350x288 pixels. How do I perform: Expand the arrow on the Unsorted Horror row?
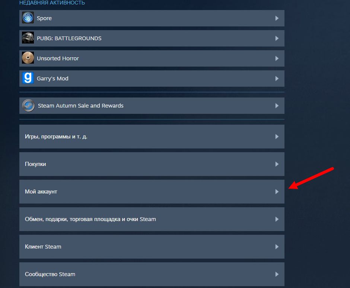click(x=277, y=58)
